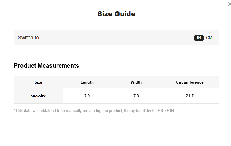Click the 21.7 circumference value
Screen dimensions: 231x146
pos(190,96)
